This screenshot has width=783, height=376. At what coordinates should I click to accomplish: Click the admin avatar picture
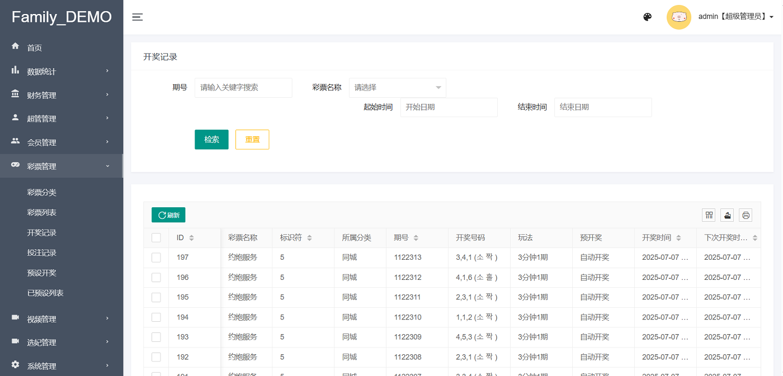(x=678, y=17)
